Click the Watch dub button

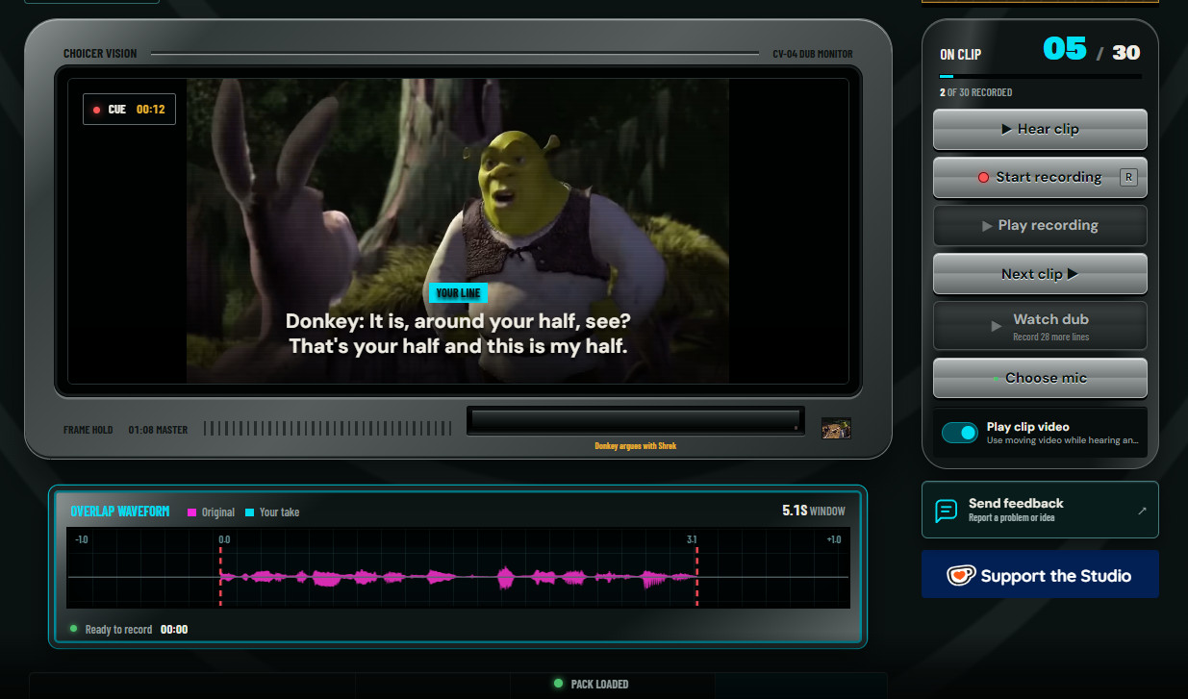(x=1040, y=326)
